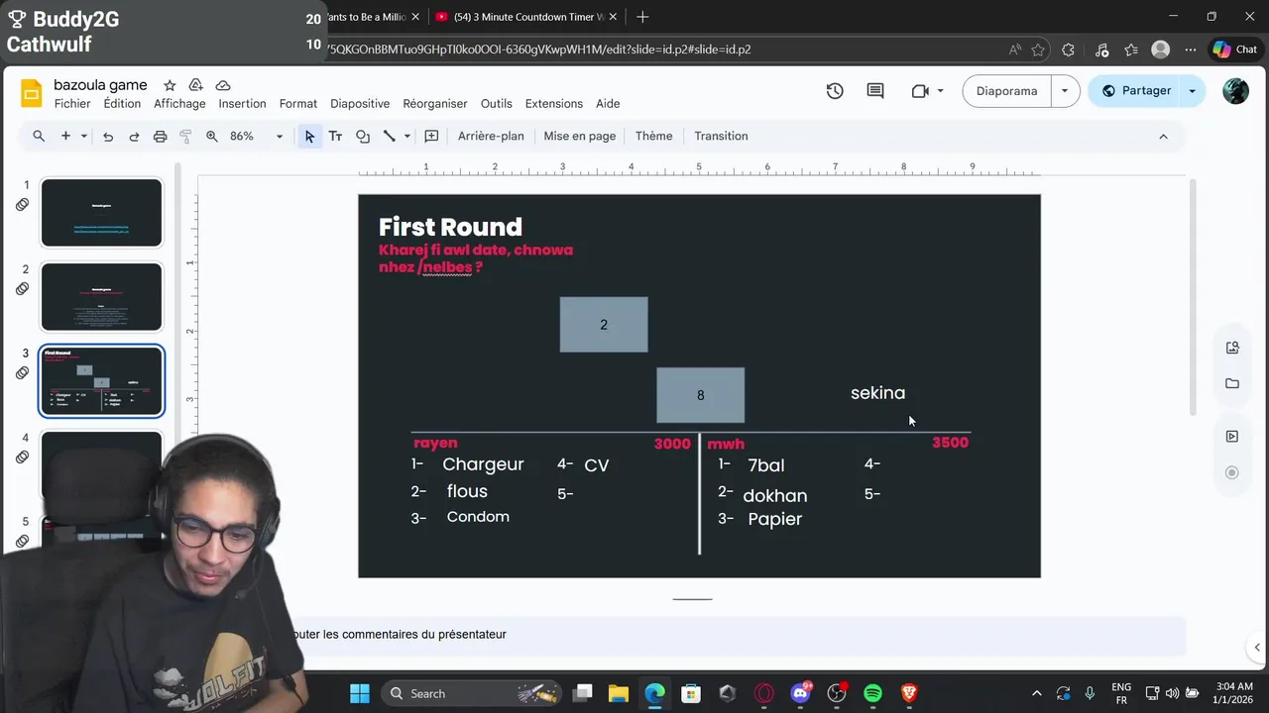Collapse the menus with the up chevron
1269x713 pixels.
click(x=1163, y=136)
